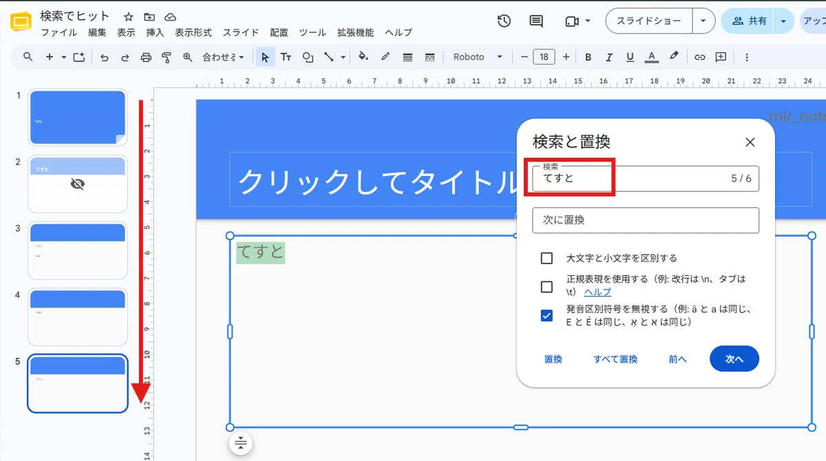
Task: Click the font size field showing 18
Action: click(x=544, y=57)
